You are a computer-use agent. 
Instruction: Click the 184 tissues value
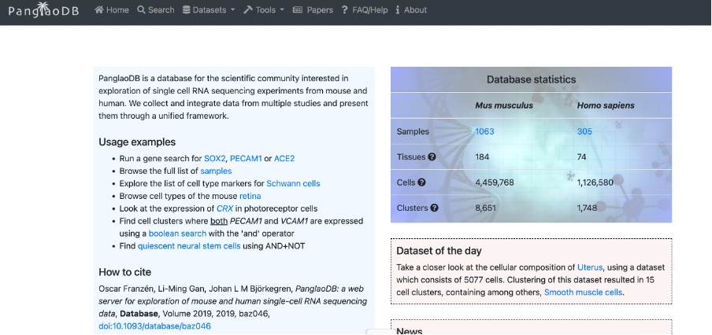coord(482,156)
